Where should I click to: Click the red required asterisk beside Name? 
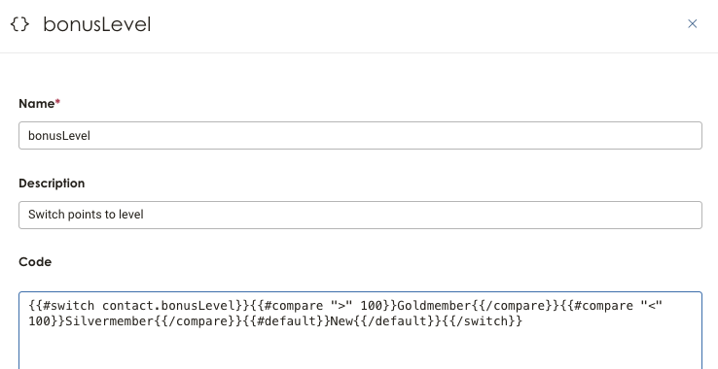pos(57,102)
